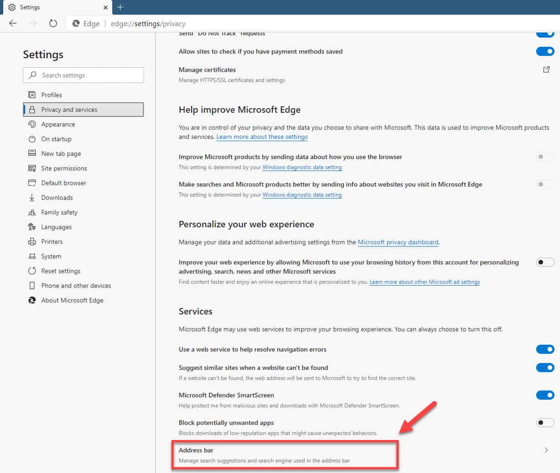The image size is (560, 473).
Task: Toggle payment methods saved check switch
Action: tap(545, 51)
